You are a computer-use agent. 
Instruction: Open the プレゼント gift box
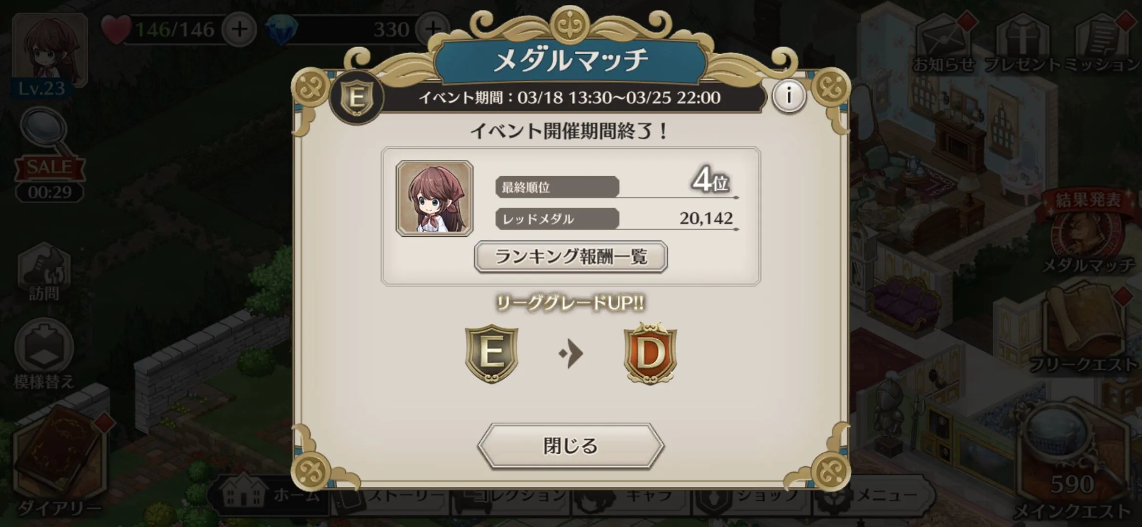click(x=1022, y=45)
